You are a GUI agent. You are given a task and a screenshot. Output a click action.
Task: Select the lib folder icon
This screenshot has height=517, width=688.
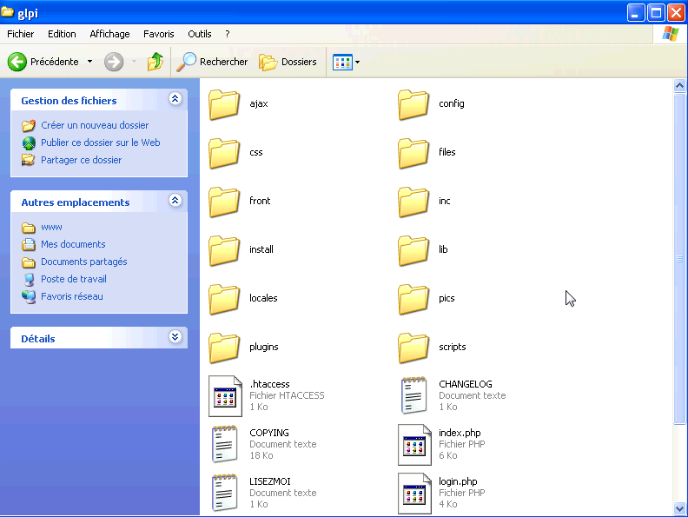[413, 250]
